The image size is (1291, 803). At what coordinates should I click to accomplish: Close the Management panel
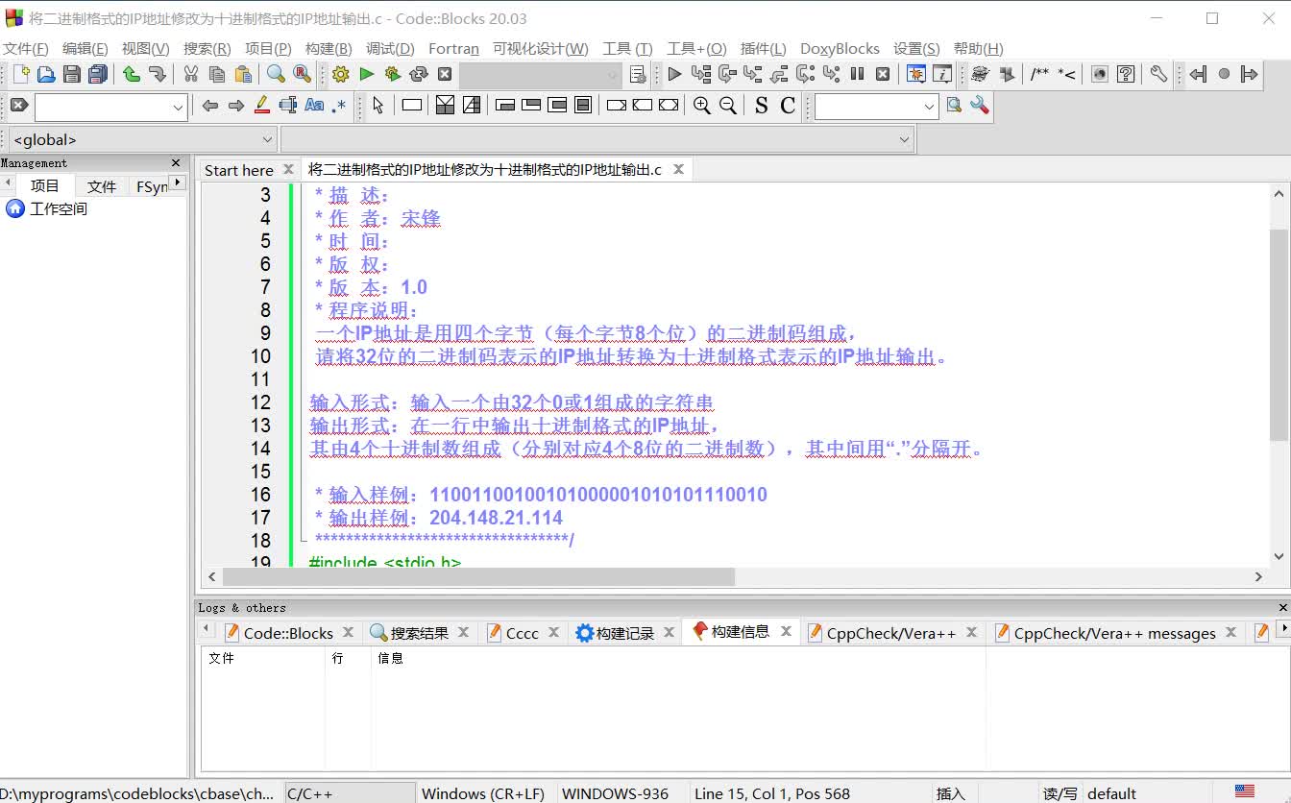point(176,163)
